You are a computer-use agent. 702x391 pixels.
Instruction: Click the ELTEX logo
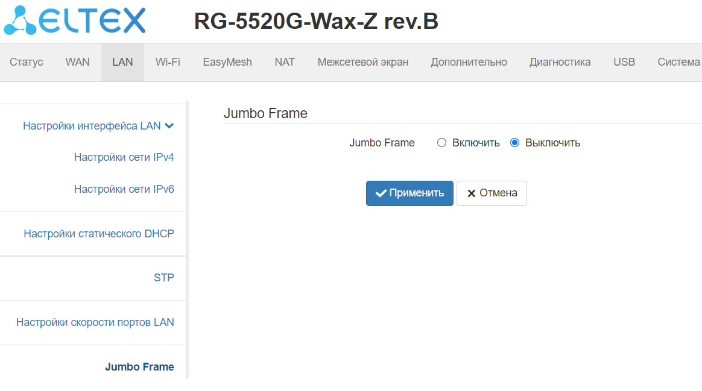coord(75,20)
